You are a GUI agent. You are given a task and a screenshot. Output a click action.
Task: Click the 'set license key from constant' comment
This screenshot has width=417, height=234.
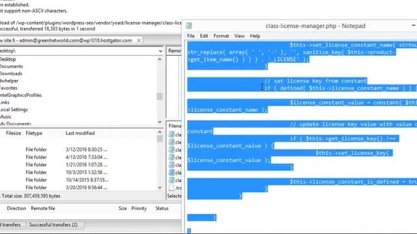pos(315,81)
